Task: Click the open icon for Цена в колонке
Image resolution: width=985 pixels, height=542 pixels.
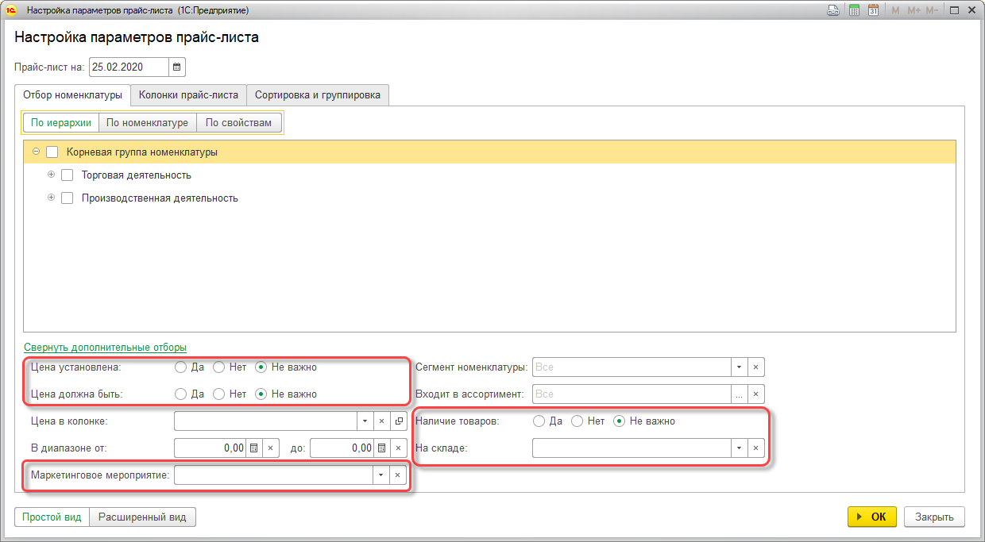Action: pyautogui.click(x=399, y=421)
